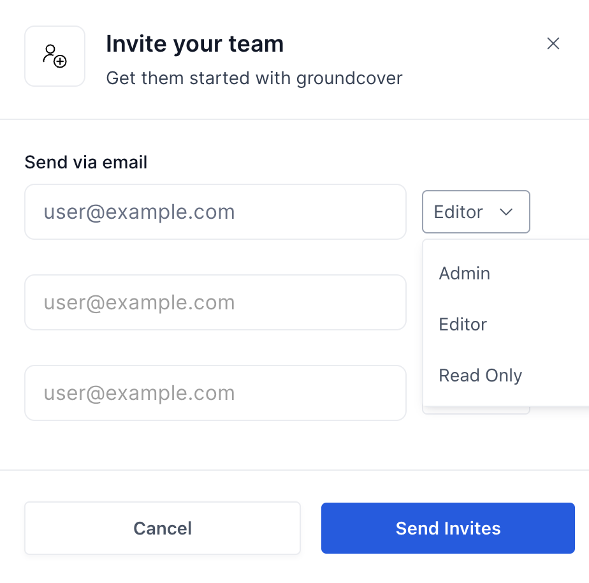The image size is (589, 583).
Task: Click the Send Invites button
Action: (447, 528)
